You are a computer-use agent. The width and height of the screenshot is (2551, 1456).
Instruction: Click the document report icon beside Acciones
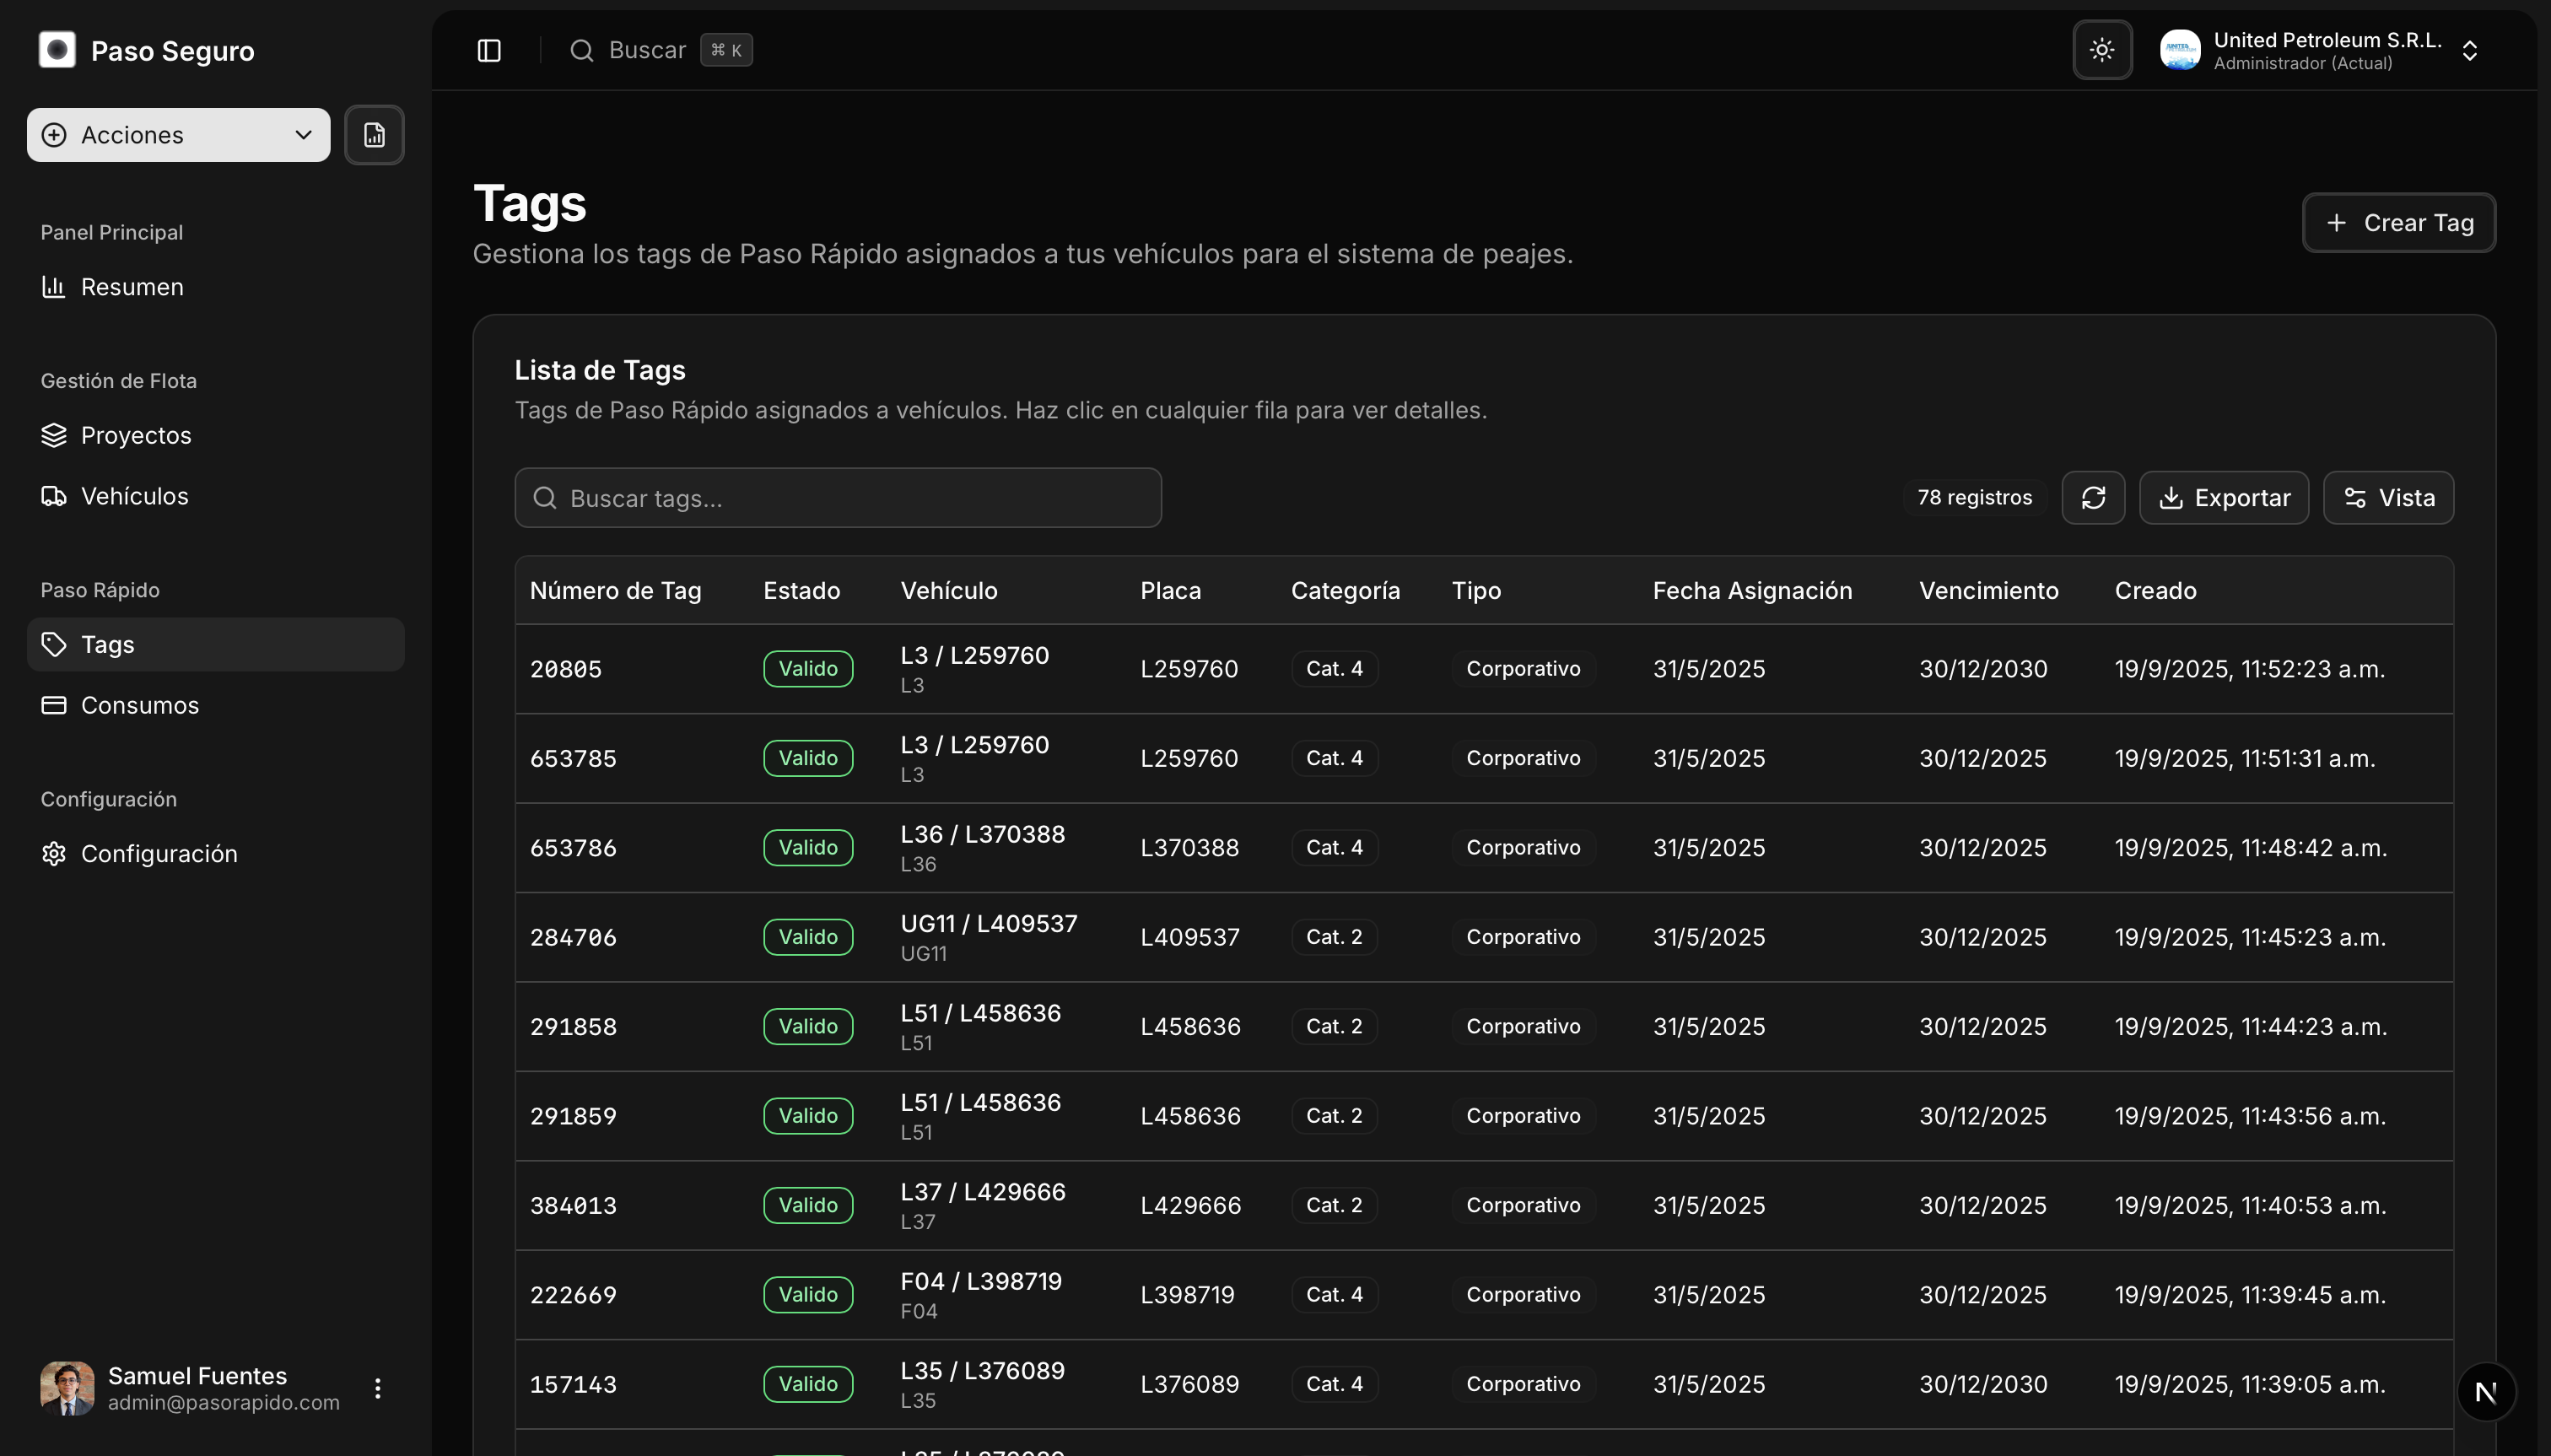374,135
